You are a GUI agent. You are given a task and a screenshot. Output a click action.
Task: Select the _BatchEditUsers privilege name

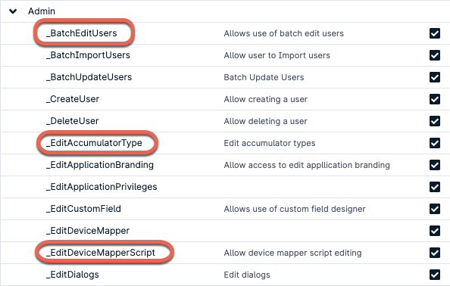coord(82,33)
